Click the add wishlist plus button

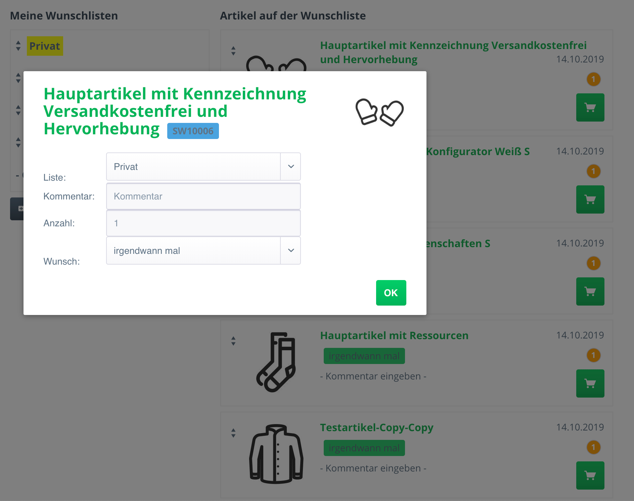(x=17, y=209)
